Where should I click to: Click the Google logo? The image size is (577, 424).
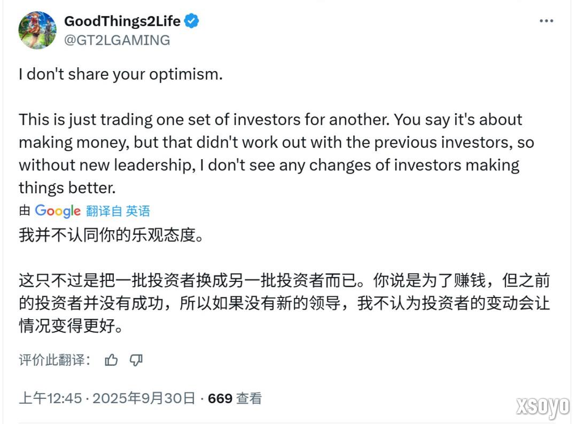pyautogui.click(x=57, y=211)
